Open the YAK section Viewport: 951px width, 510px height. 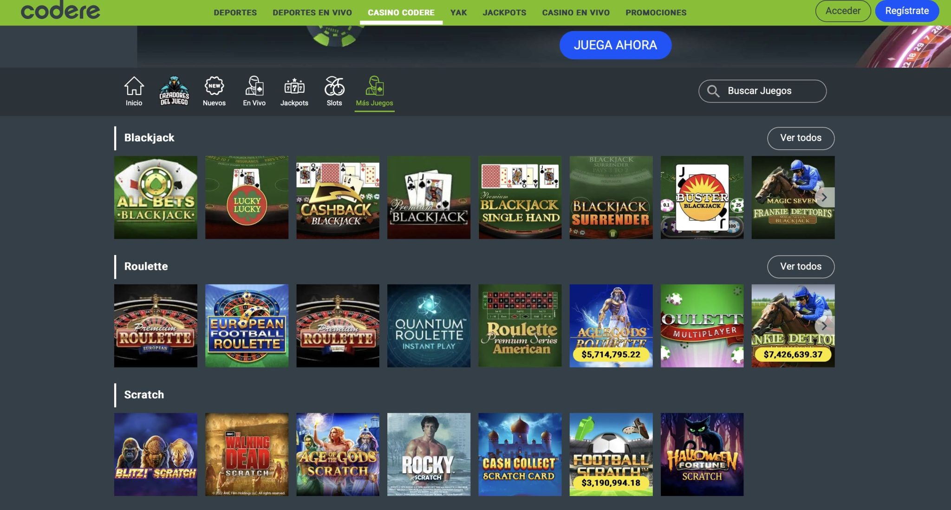coord(458,13)
